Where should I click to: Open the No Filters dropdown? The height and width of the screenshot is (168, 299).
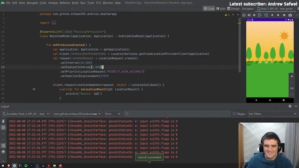click(x=273, y=114)
